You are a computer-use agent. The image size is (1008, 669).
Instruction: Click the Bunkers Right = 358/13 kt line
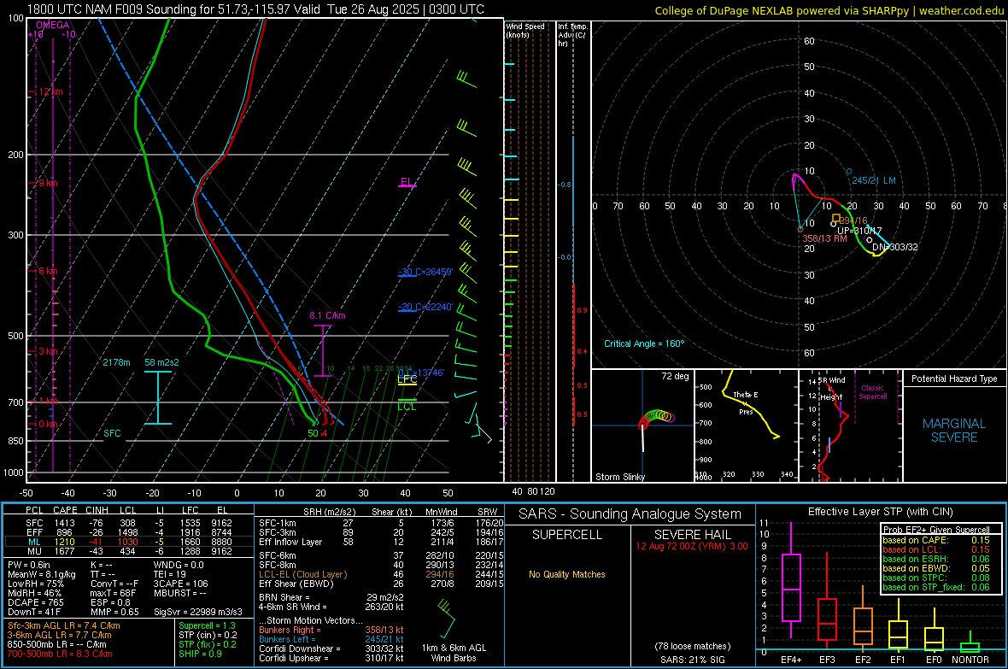click(x=331, y=630)
